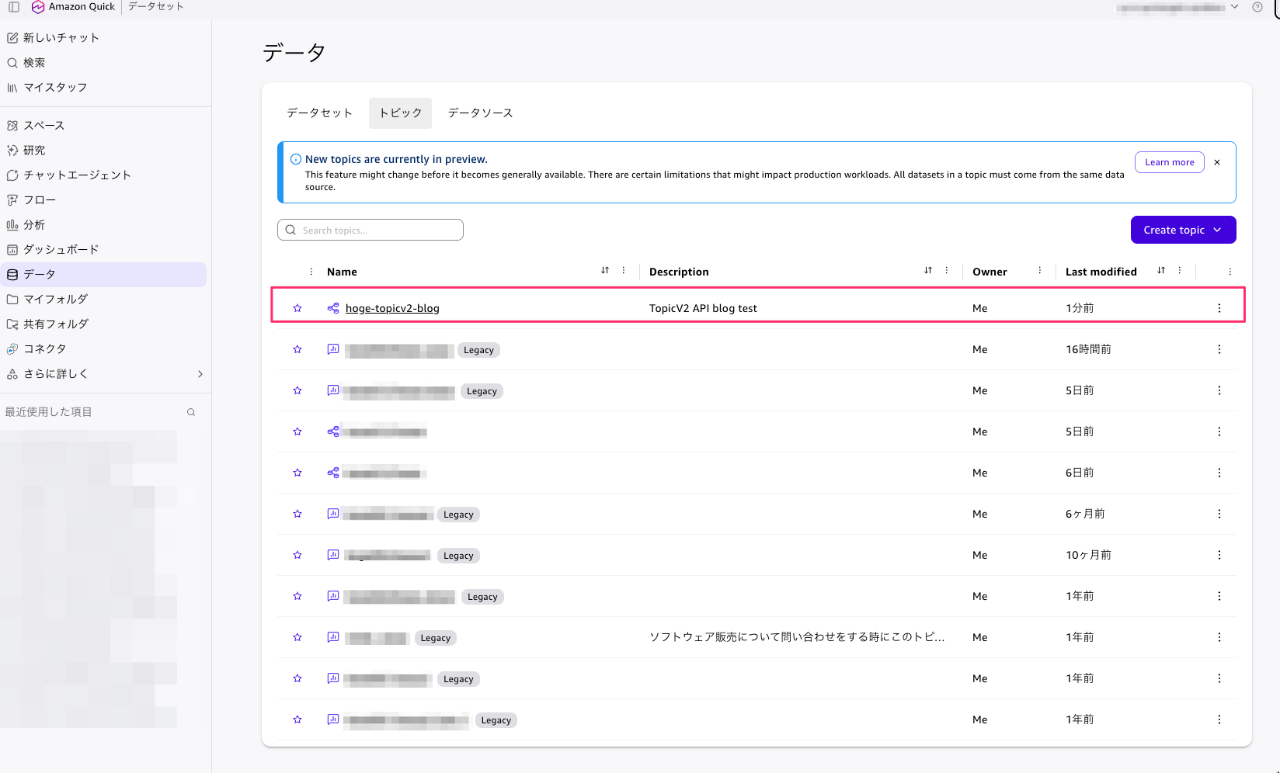Start a new chat (新しいチャット)
This screenshot has height=773, width=1280.
(x=54, y=37)
